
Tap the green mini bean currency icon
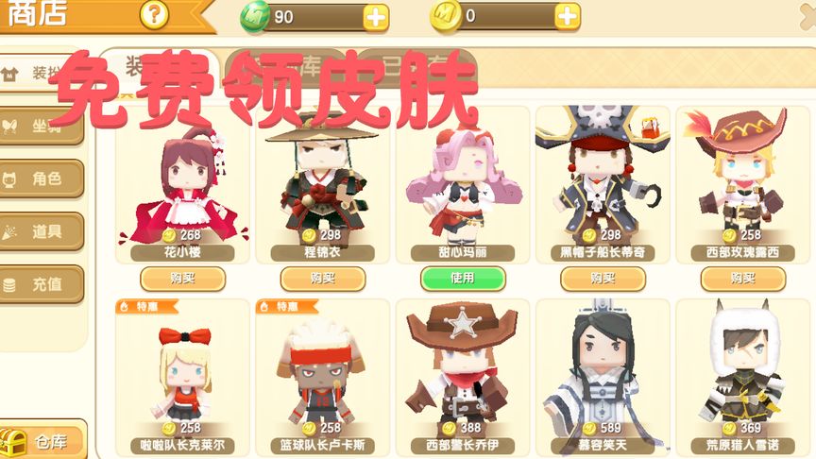point(254,16)
